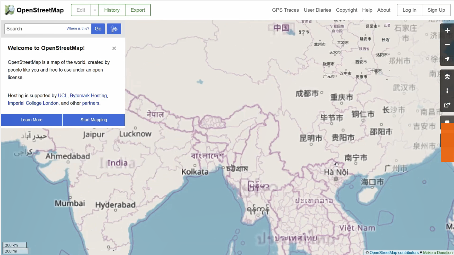Click the OpenStreetMap magnifier logo icon
The height and width of the screenshot is (255, 454).
tap(10, 10)
